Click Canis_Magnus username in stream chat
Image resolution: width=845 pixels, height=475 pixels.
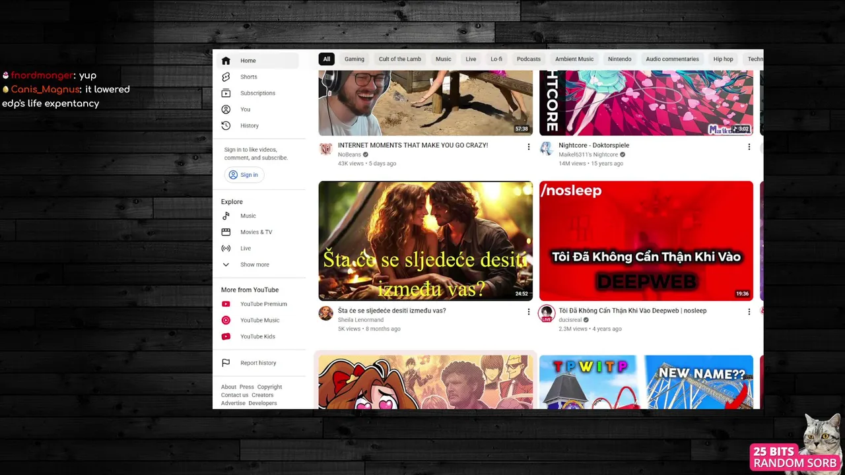(x=46, y=89)
